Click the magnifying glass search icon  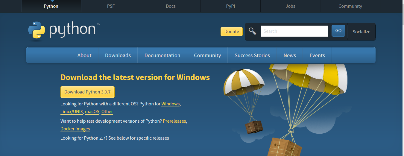click(253, 31)
